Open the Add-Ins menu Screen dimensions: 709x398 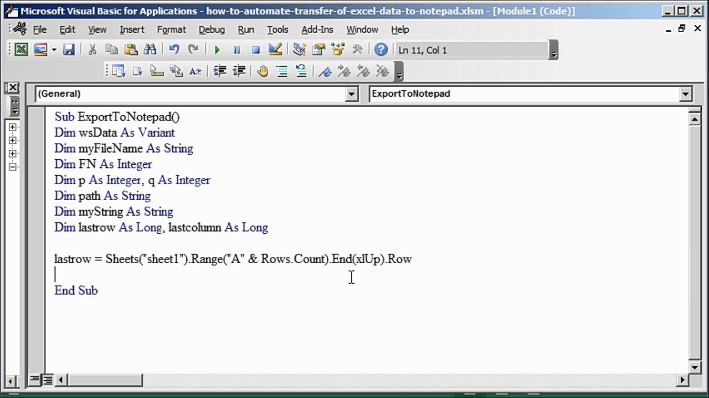pos(317,29)
